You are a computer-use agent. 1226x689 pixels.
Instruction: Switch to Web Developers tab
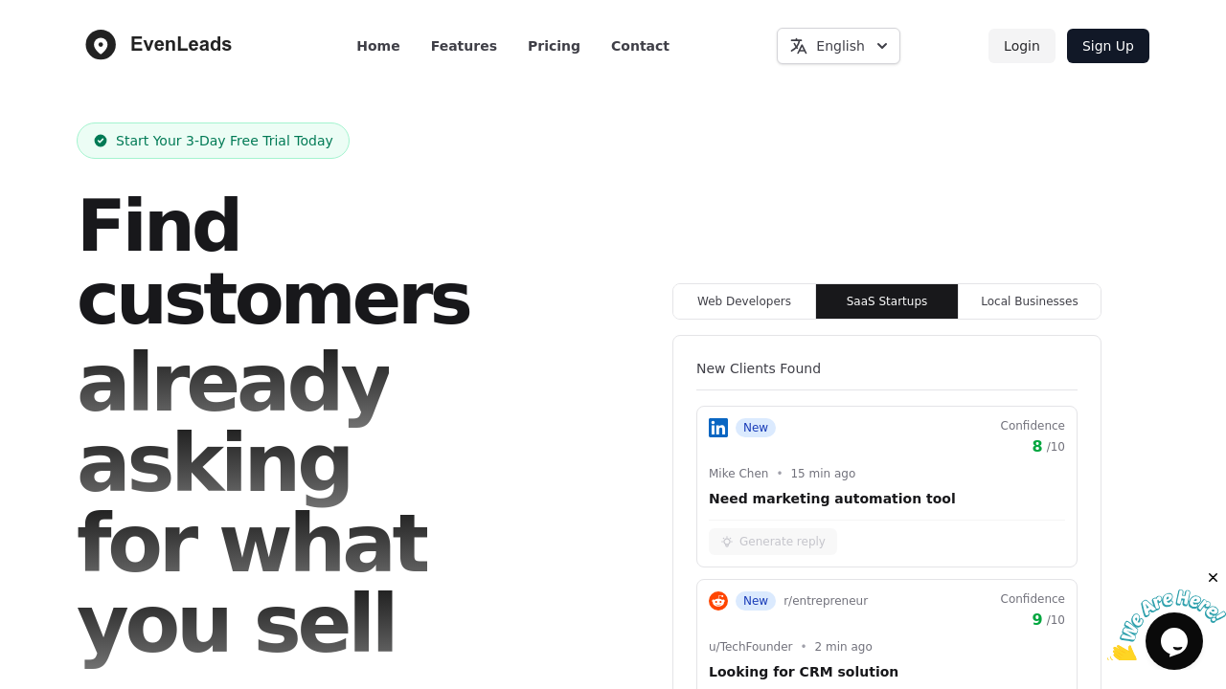[744, 301]
